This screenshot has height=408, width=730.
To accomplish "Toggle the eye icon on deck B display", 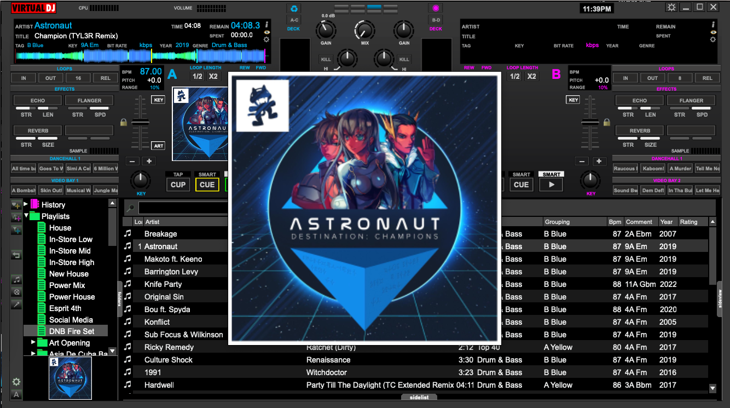I will click(x=713, y=32).
